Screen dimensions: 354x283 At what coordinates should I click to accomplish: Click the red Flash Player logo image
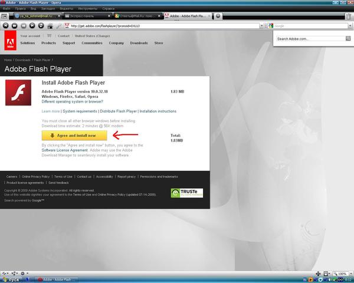[18, 93]
